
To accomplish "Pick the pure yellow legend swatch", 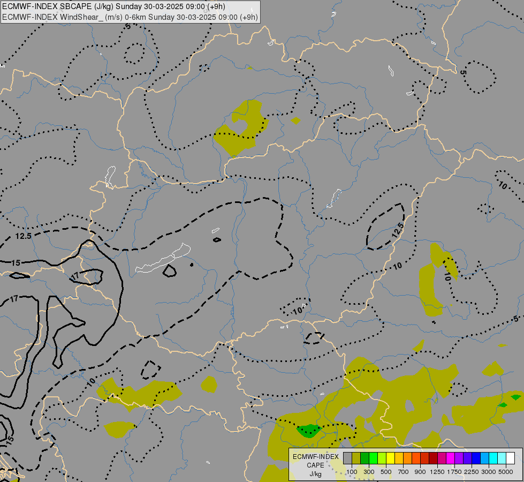I will pyautogui.click(x=391, y=458).
